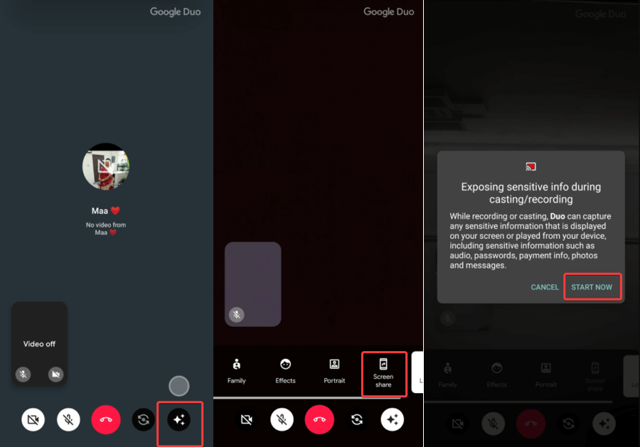Toggle camera button in middle screen

point(247,419)
